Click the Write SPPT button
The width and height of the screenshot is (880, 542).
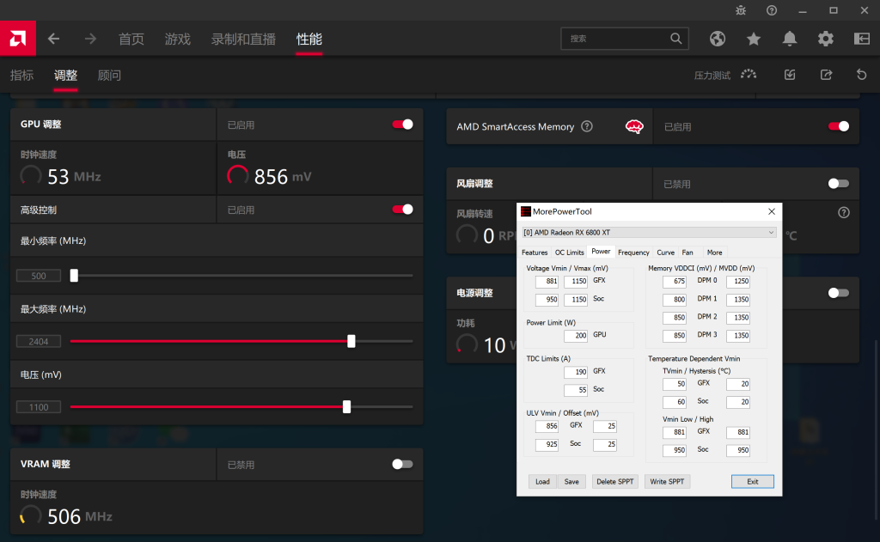coord(668,482)
